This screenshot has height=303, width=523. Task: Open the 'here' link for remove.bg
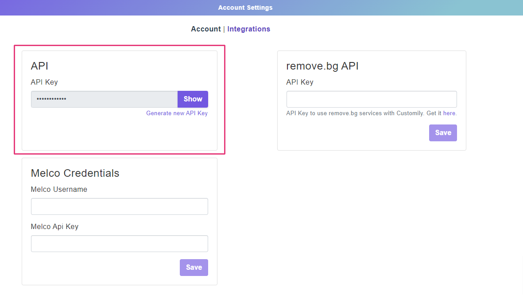(449, 113)
